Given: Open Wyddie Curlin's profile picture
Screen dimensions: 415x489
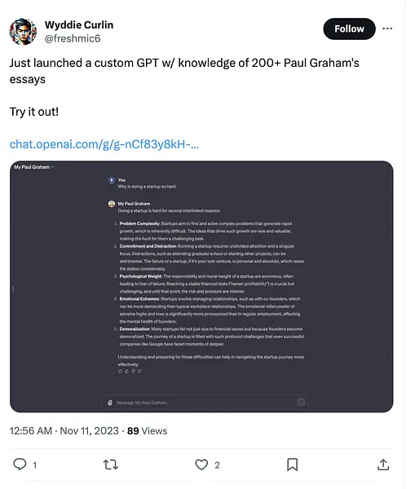Looking at the screenshot, I should click(23, 32).
